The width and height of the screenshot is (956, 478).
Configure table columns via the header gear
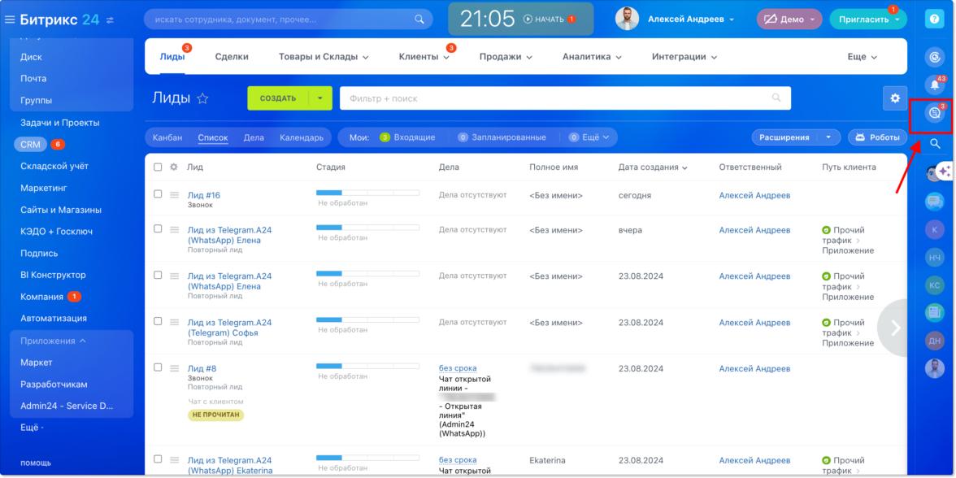(x=173, y=167)
